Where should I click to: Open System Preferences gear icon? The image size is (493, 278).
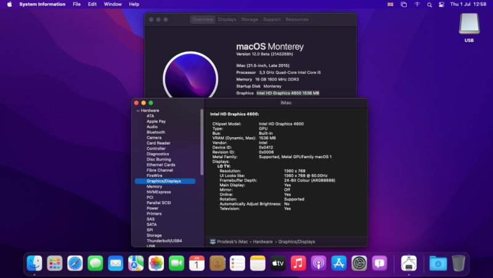click(359, 264)
